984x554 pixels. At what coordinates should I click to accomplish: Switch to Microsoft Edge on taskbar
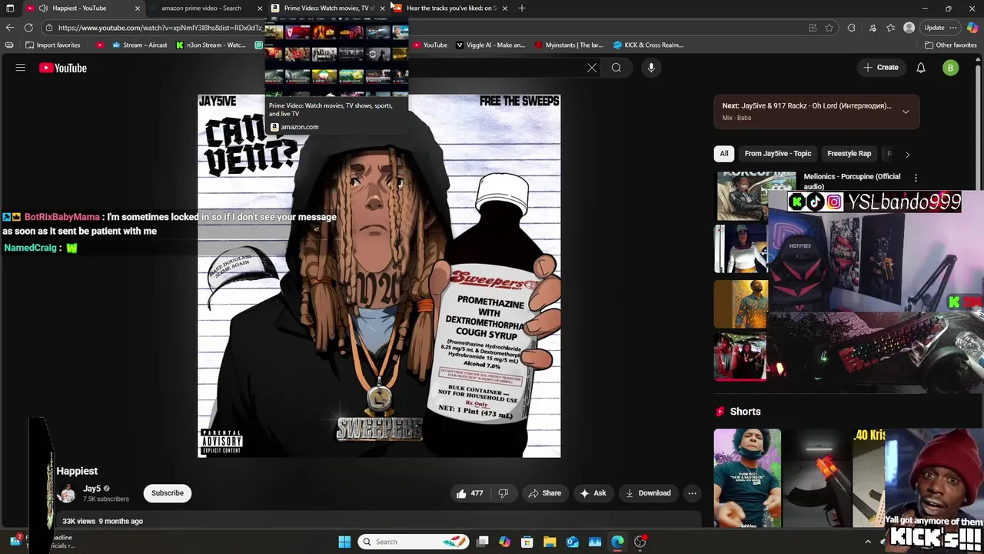[x=617, y=542]
